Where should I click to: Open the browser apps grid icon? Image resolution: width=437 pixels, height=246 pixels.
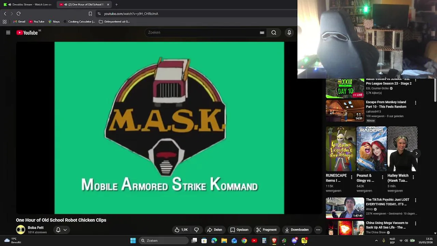coord(4,22)
